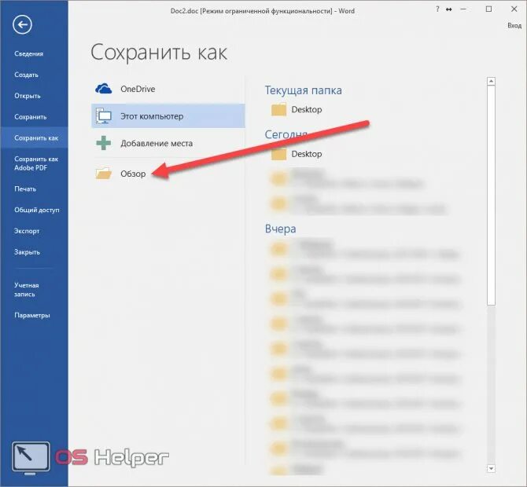Open the Экспорт section
This screenshot has height=487, width=527.
(27, 231)
